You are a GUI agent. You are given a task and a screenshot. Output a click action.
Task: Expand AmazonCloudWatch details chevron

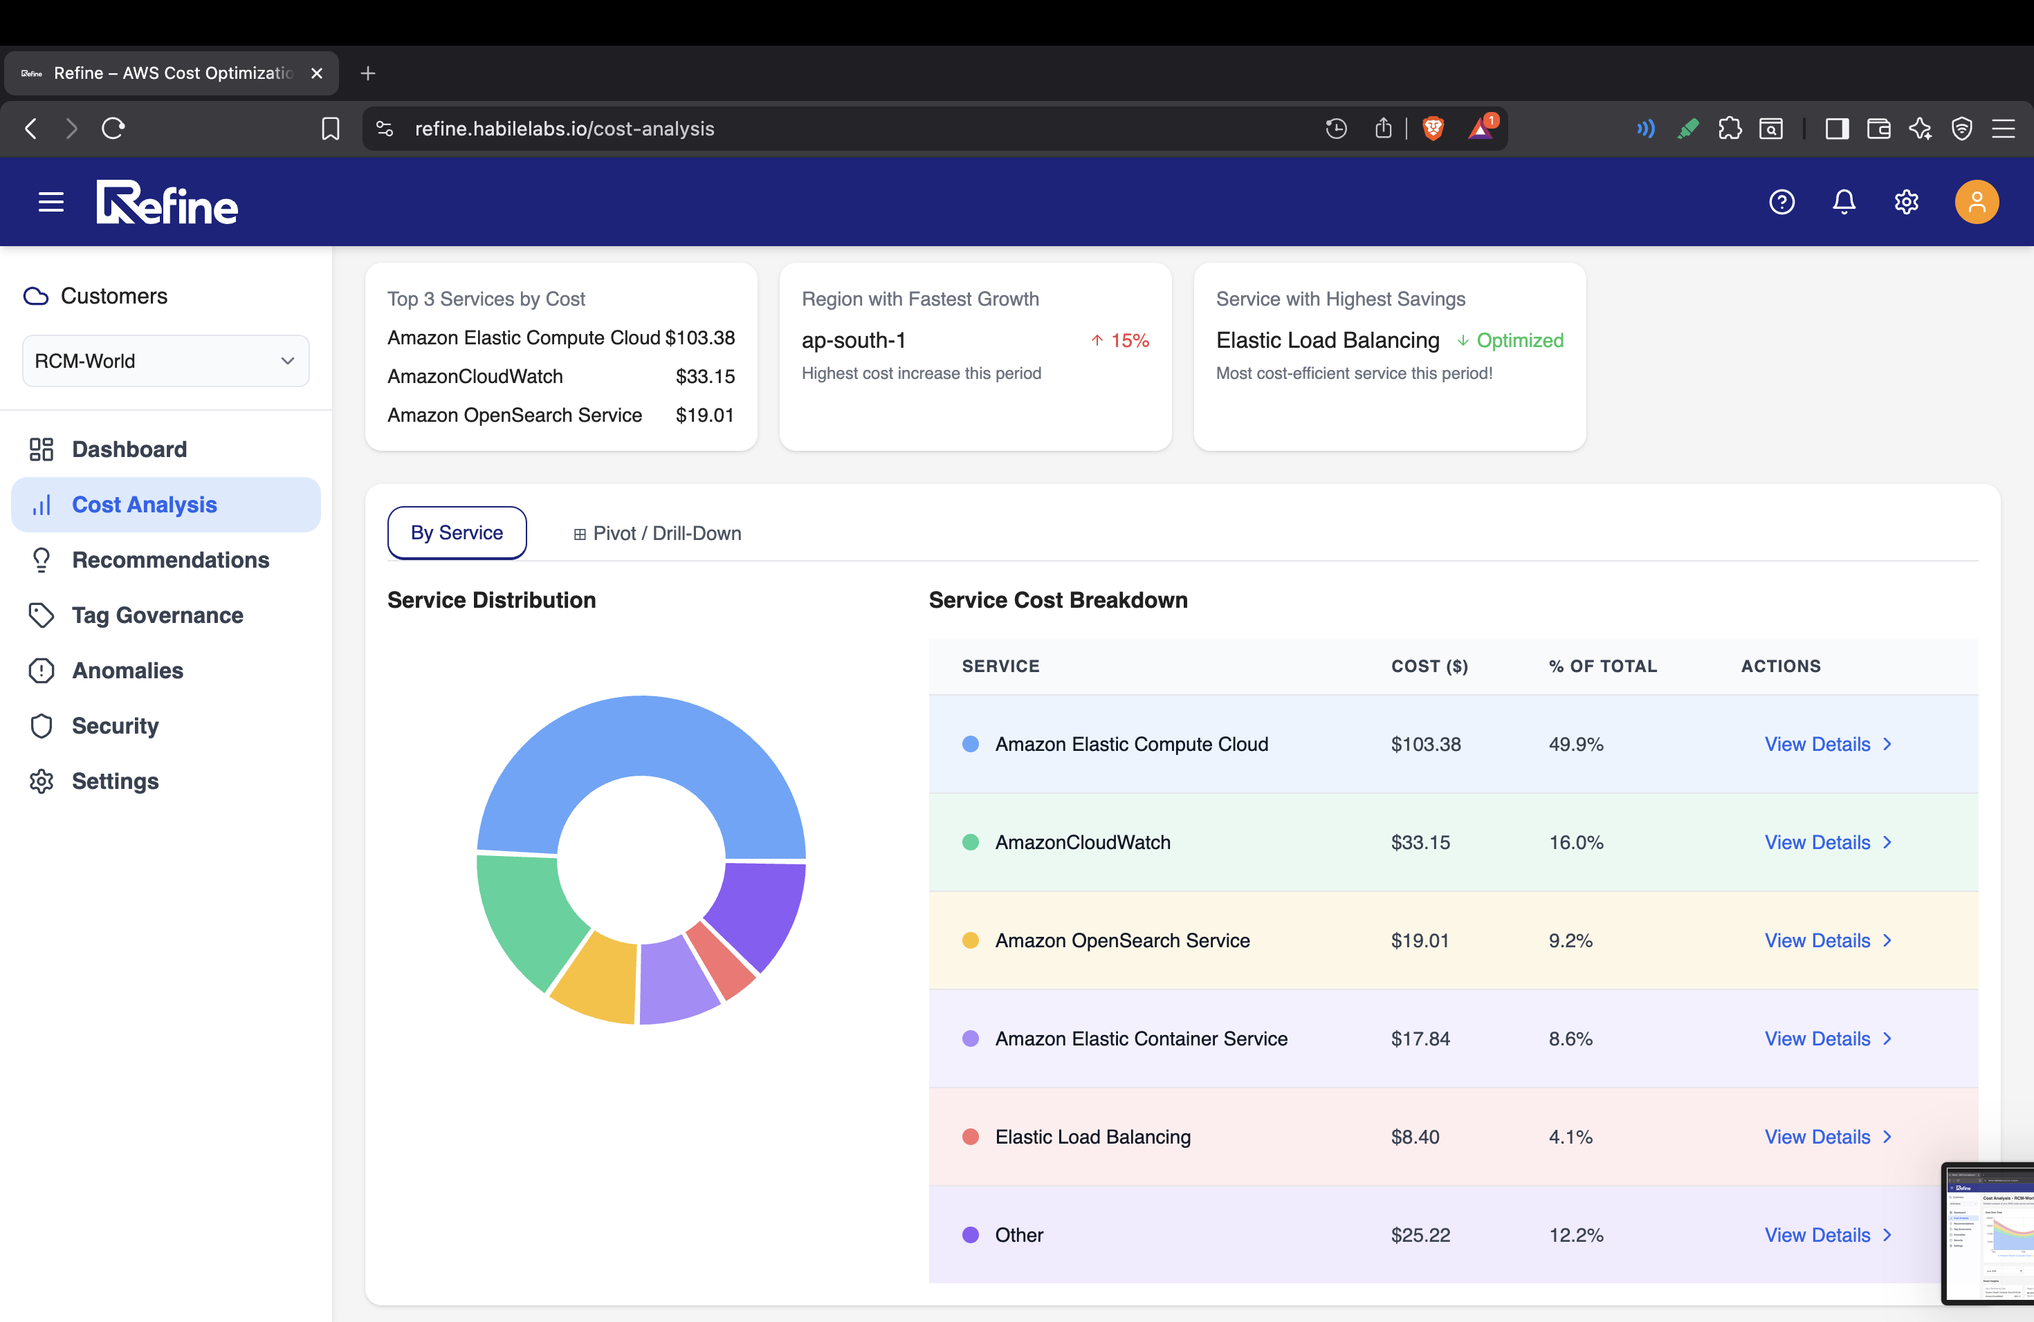click(1887, 843)
